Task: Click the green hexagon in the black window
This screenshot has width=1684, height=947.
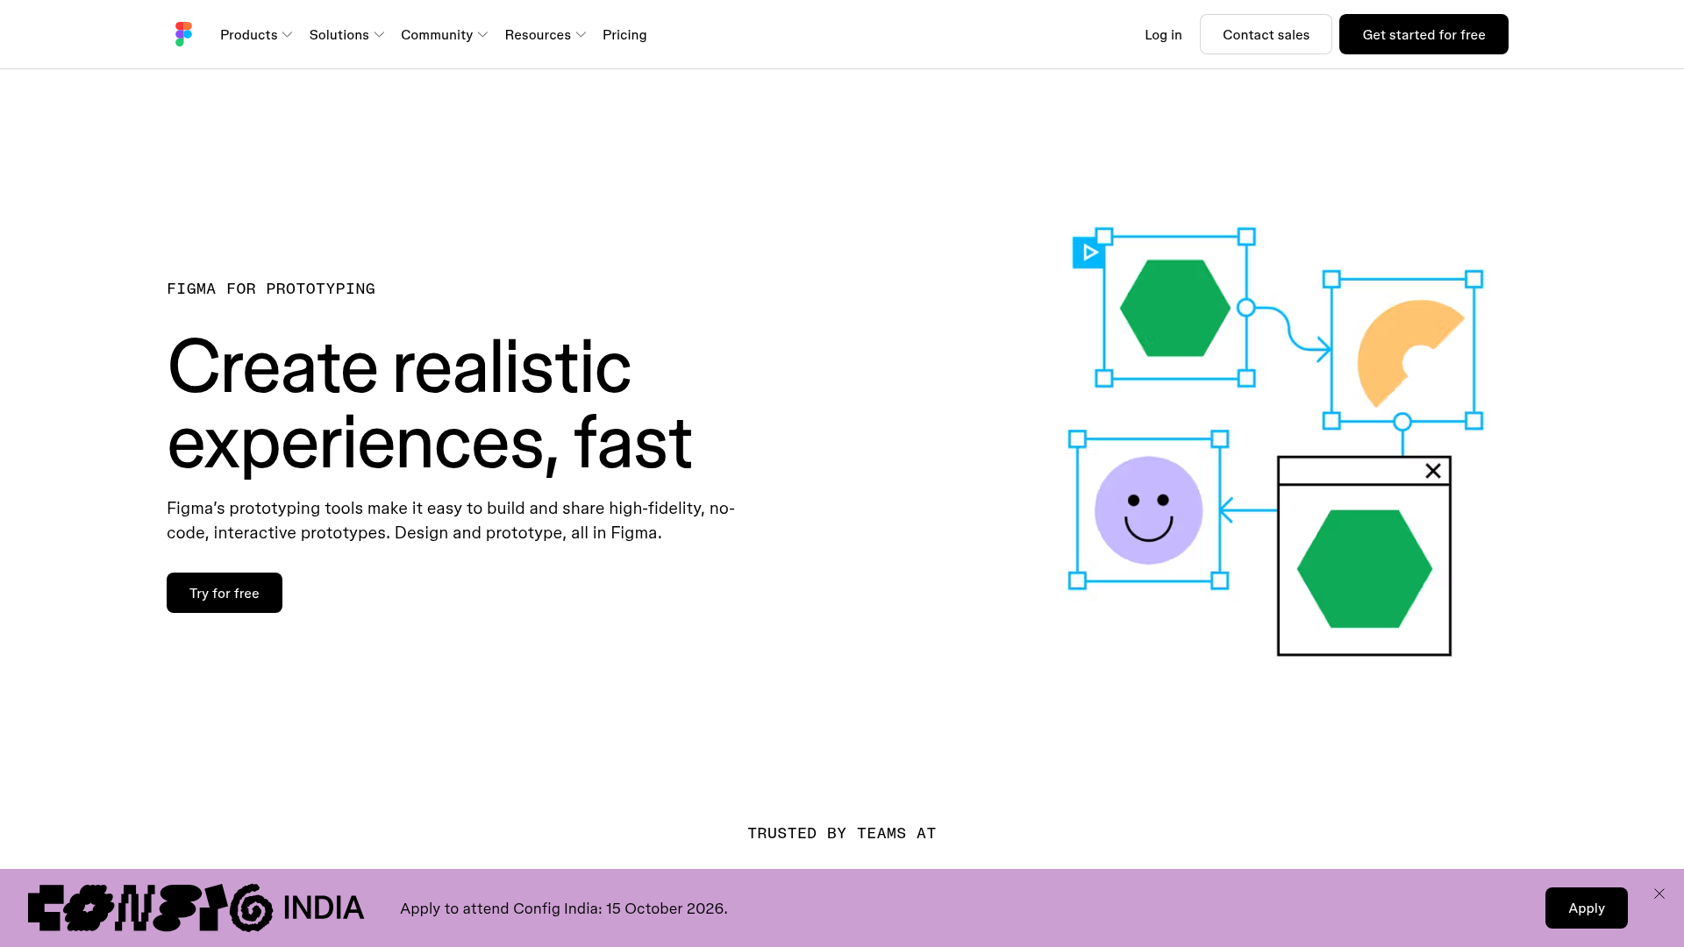Action: 1365,569
